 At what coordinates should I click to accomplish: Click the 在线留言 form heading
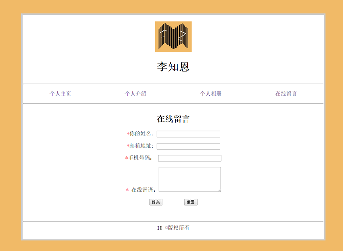(x=173, y=119)
